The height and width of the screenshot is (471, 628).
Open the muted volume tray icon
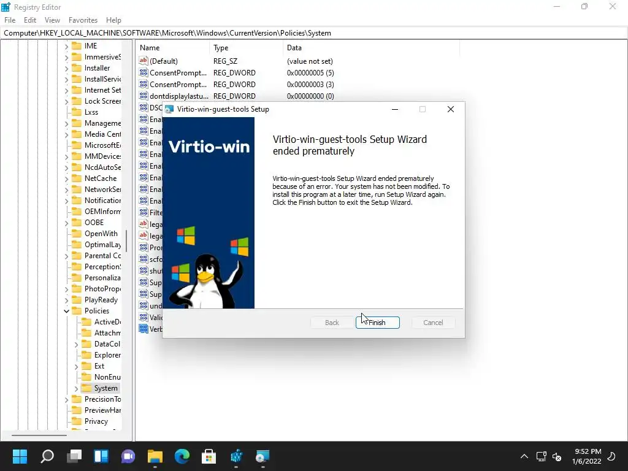point(557,456)
